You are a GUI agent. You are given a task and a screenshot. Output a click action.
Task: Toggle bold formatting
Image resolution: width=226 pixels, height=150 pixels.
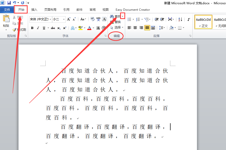pos(32,28)
